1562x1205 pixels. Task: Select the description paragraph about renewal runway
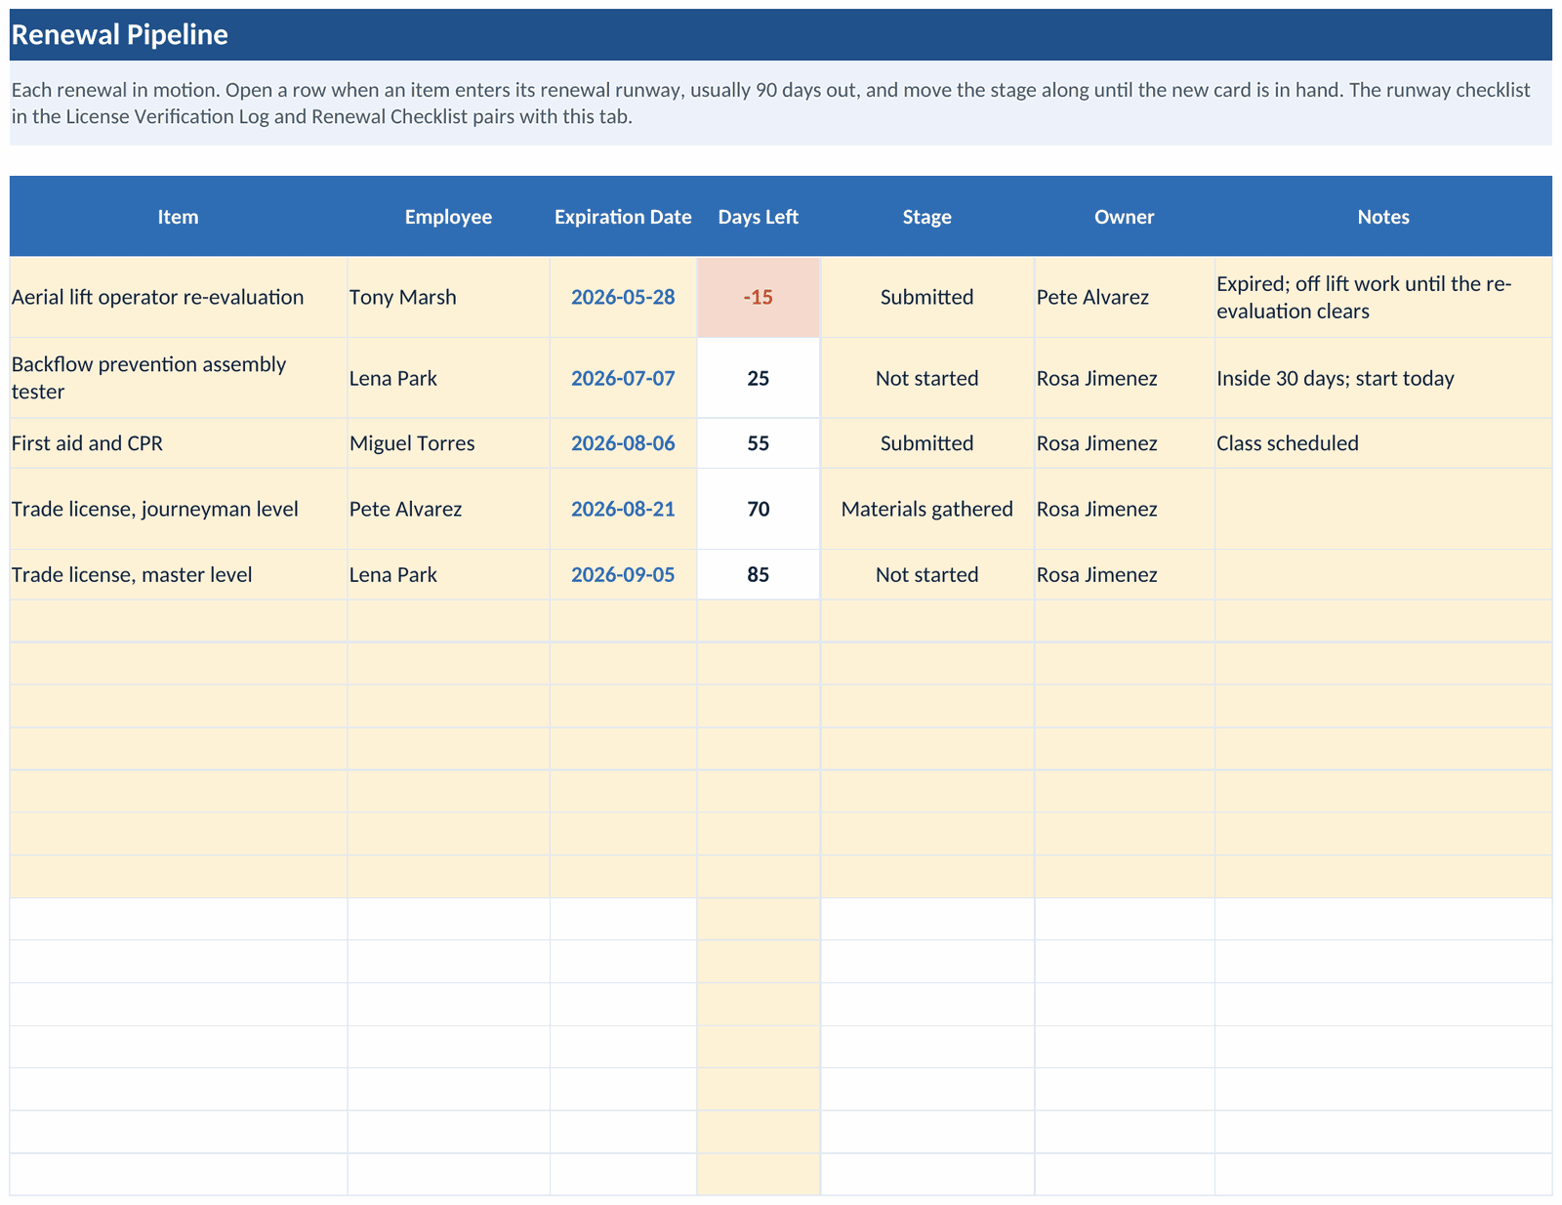tap(781, 104)
